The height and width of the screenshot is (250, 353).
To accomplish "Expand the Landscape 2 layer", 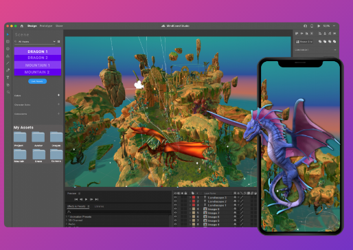I will 190,201.
